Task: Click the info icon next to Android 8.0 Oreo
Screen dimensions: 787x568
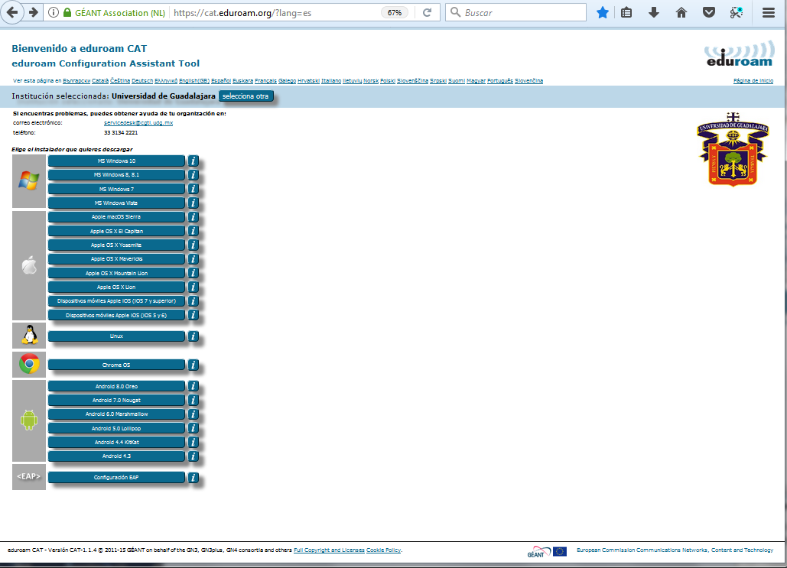Action: click(x=193, y=386)
